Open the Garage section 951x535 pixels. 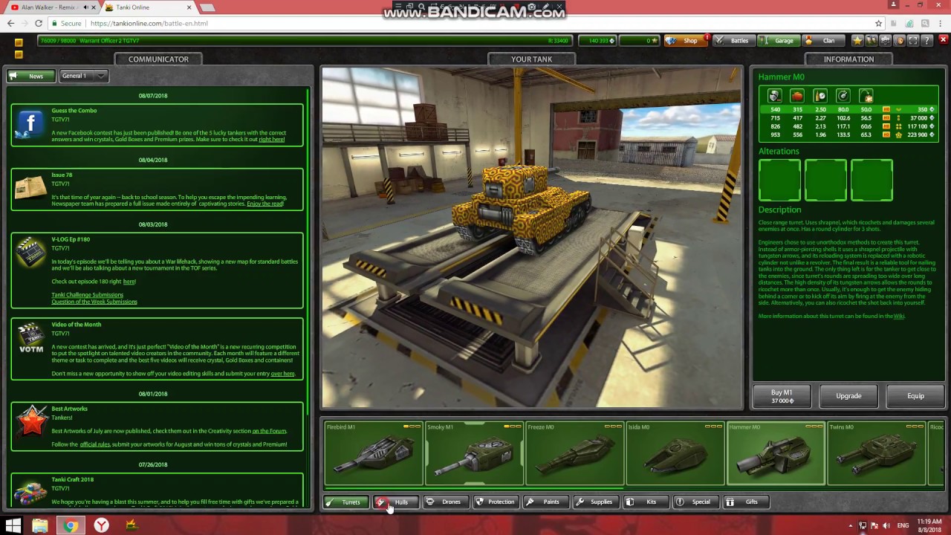point(778,41)
